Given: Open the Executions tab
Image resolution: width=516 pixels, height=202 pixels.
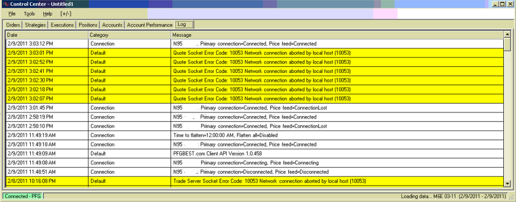Looking at the screenshot, I should click(x=62, y=25).
